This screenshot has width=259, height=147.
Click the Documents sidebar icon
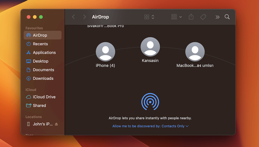click(28, 70)
